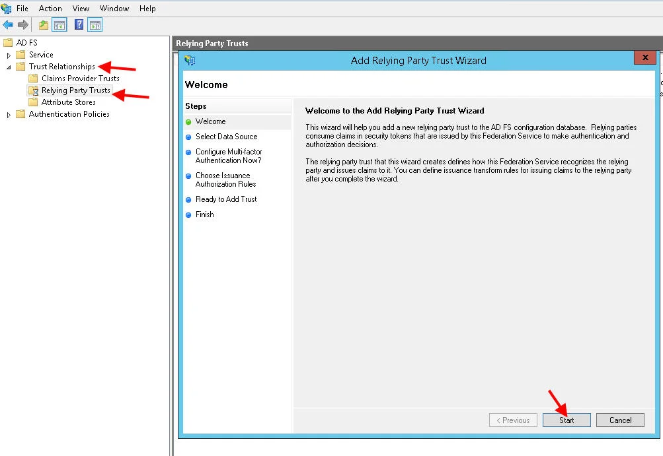The height and width of the screenshot is (456, 663).
Task: Click the Trust Relationships folder icon
Action: (x=20, y=66)
